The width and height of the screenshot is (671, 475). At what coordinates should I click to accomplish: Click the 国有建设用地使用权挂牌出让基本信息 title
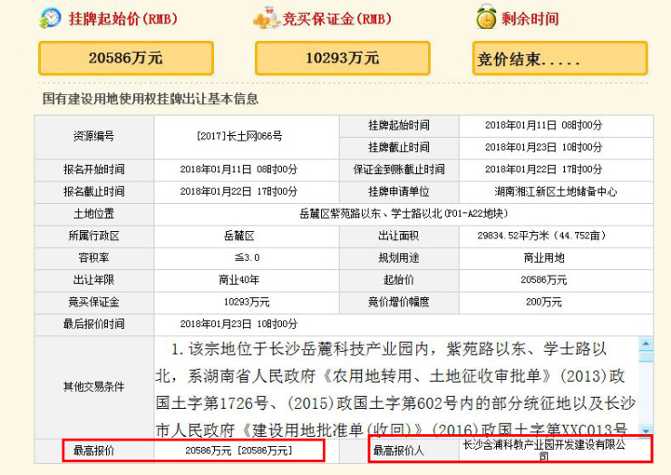(151, 99)
